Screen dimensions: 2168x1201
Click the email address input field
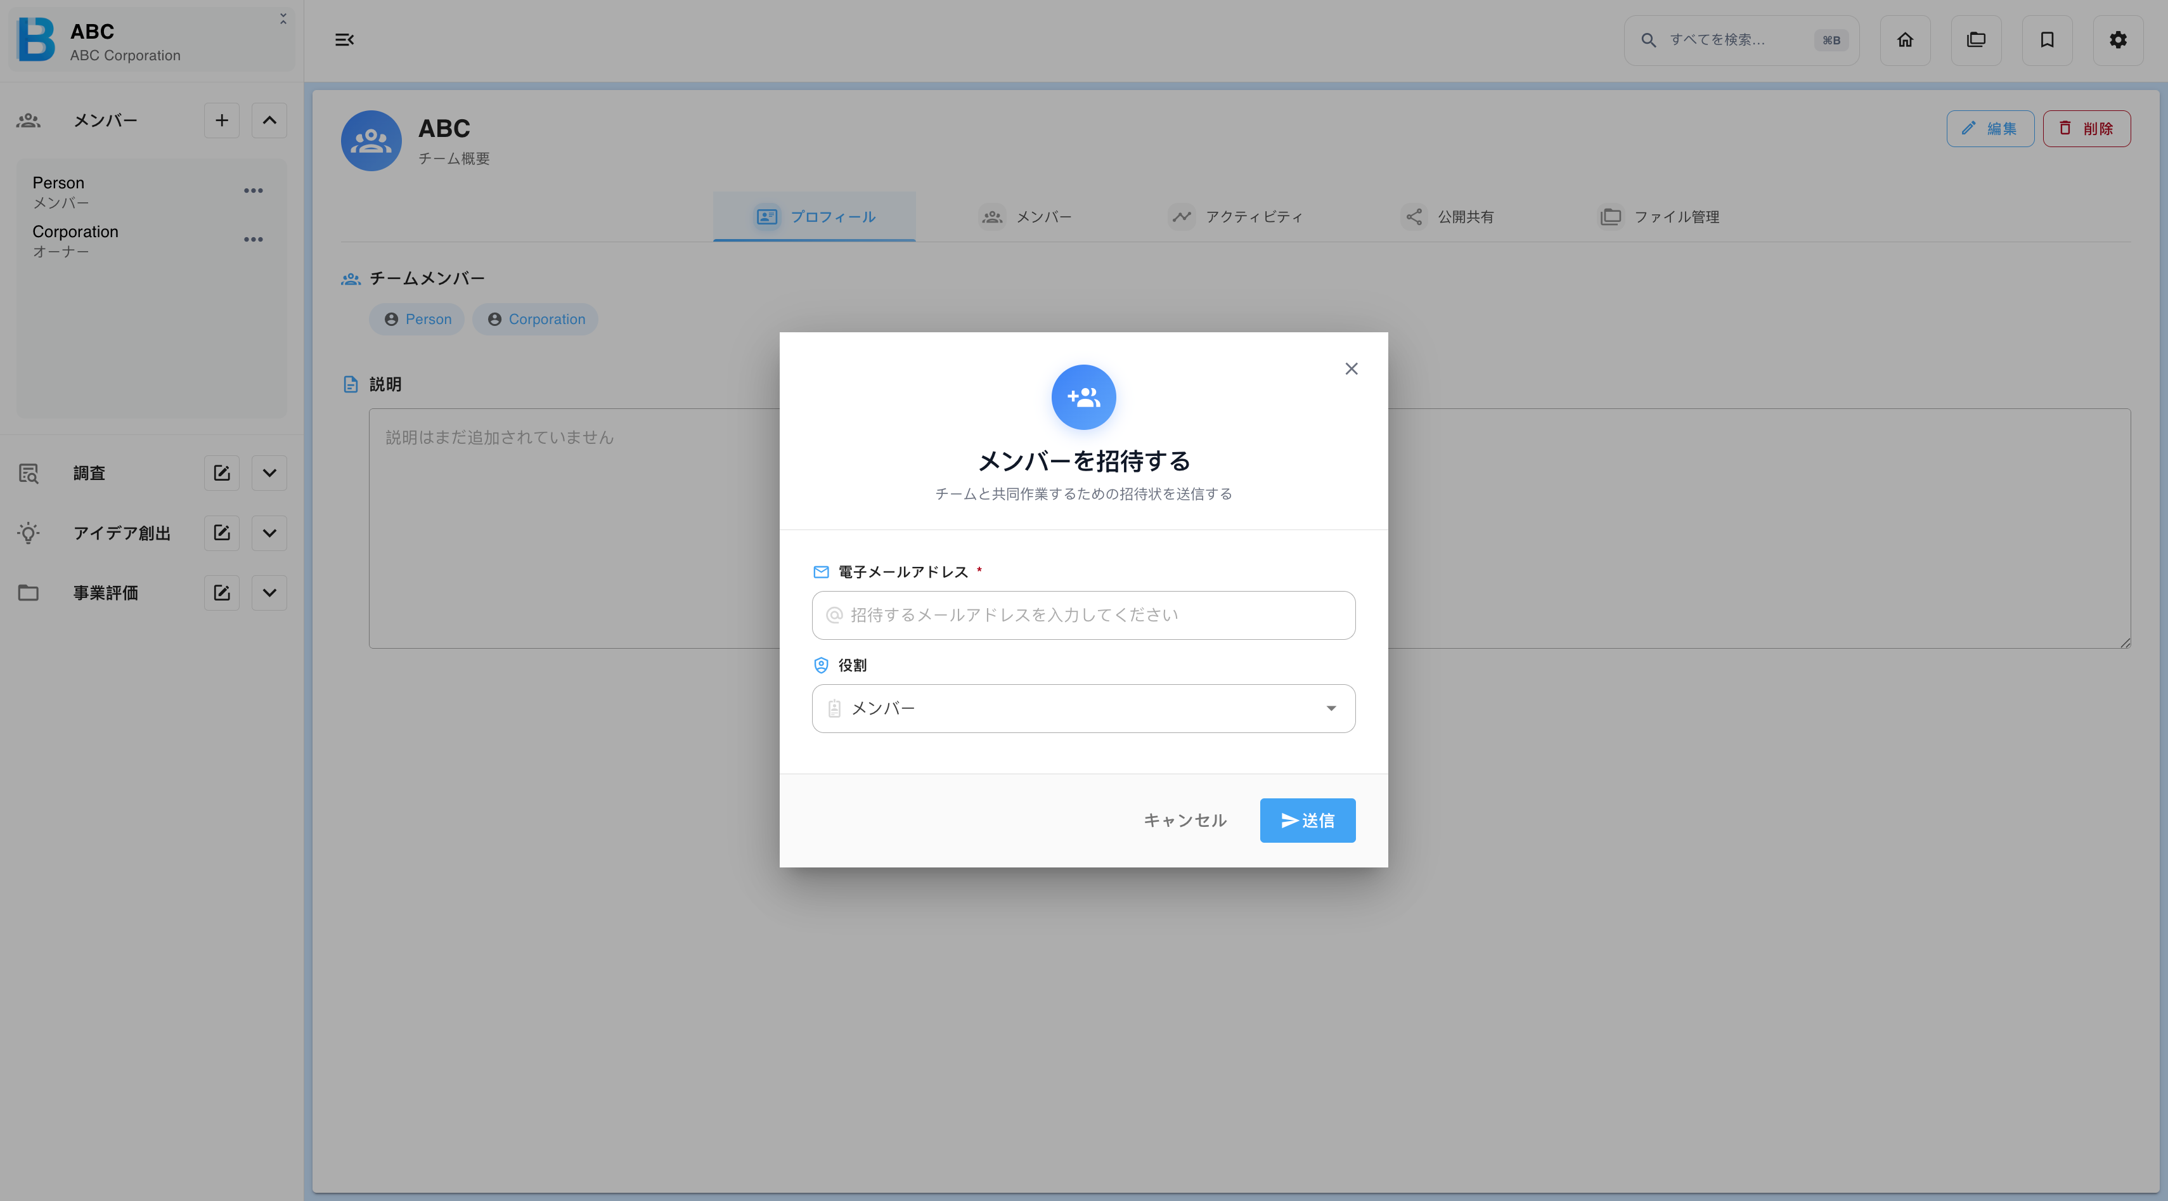[1083, 615]
